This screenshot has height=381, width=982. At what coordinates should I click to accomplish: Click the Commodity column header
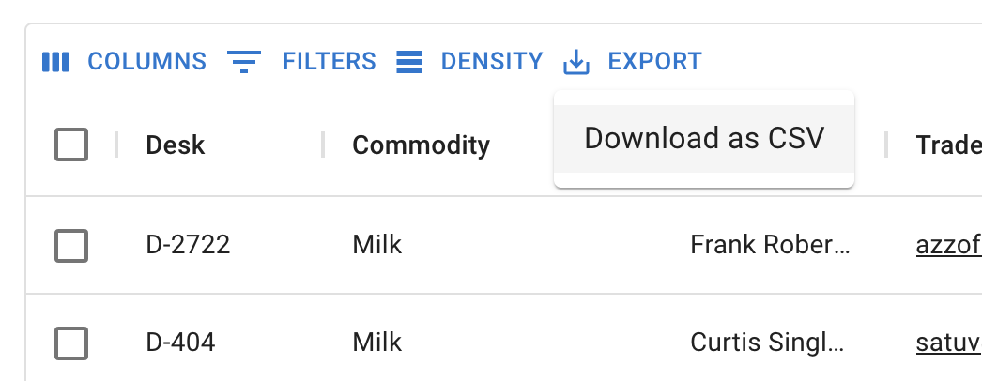pos(421,145)
